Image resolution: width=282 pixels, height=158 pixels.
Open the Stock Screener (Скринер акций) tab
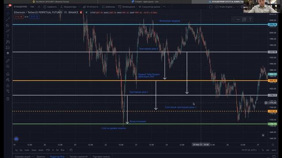point(22,157)
